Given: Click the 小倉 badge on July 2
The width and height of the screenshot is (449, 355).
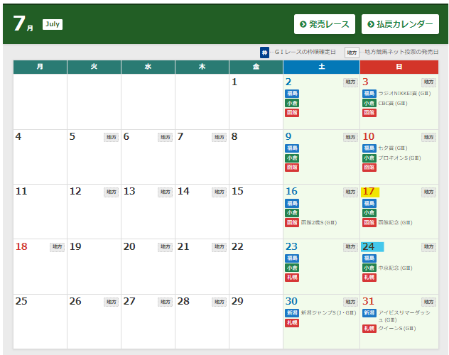Looking at the screenshot, I should (x=292, y=103).
